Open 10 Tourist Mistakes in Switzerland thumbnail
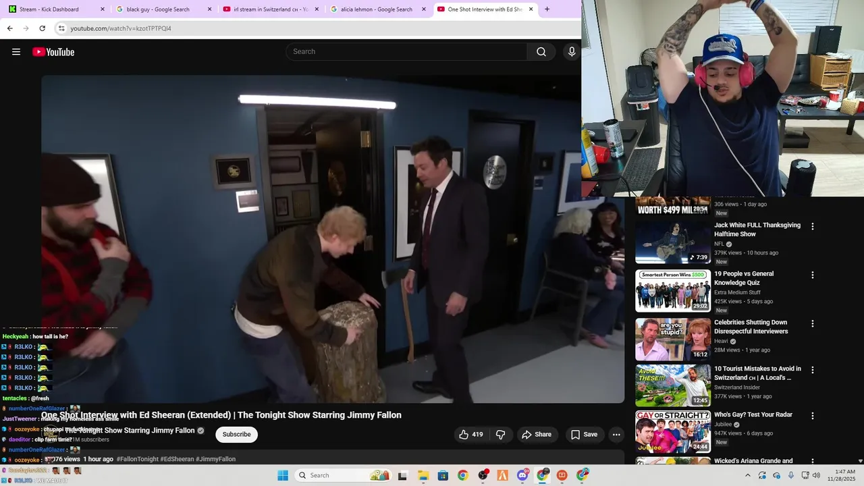Image resolution: width=864 pixels, height=486 pixels. tap(673, 385)
